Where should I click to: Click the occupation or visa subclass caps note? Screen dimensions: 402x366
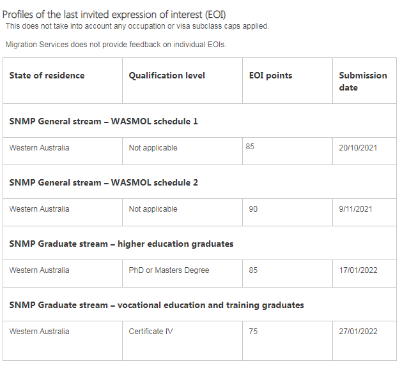pos(137,26)
